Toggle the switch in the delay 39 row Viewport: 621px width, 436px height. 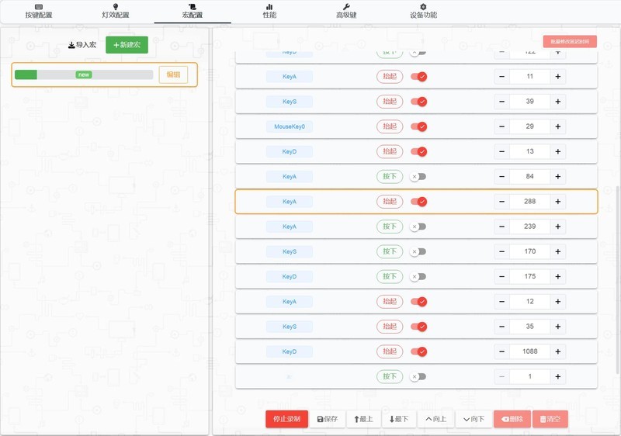tap(418, 102)
